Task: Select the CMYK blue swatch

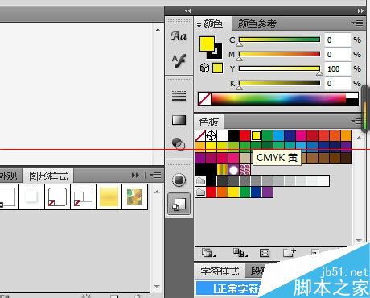Action: click(290, 136)
